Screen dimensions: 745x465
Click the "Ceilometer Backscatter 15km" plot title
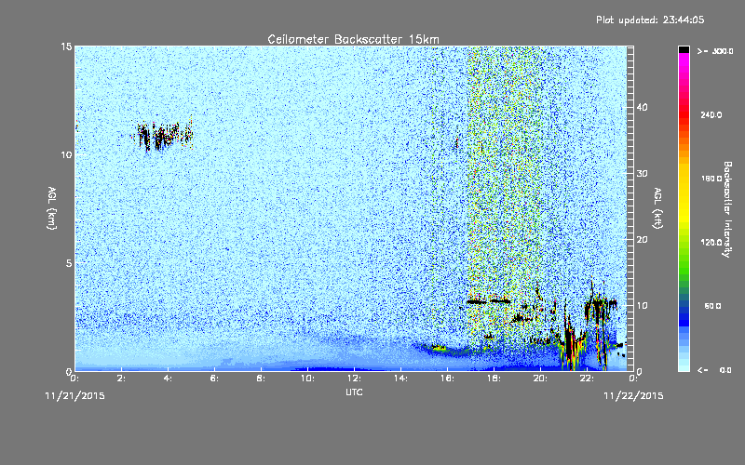coord(353,39)
